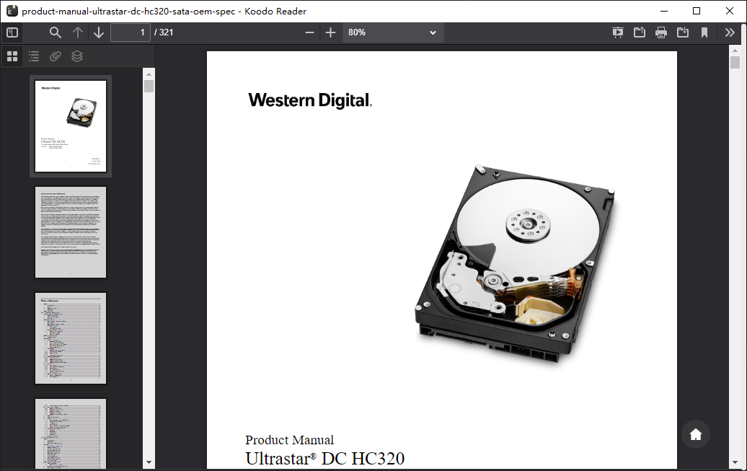Image resolution: width=747 pixels, height=471 pixels.
Task: Toggle the sidebar panel button
Action: (12, 32)
